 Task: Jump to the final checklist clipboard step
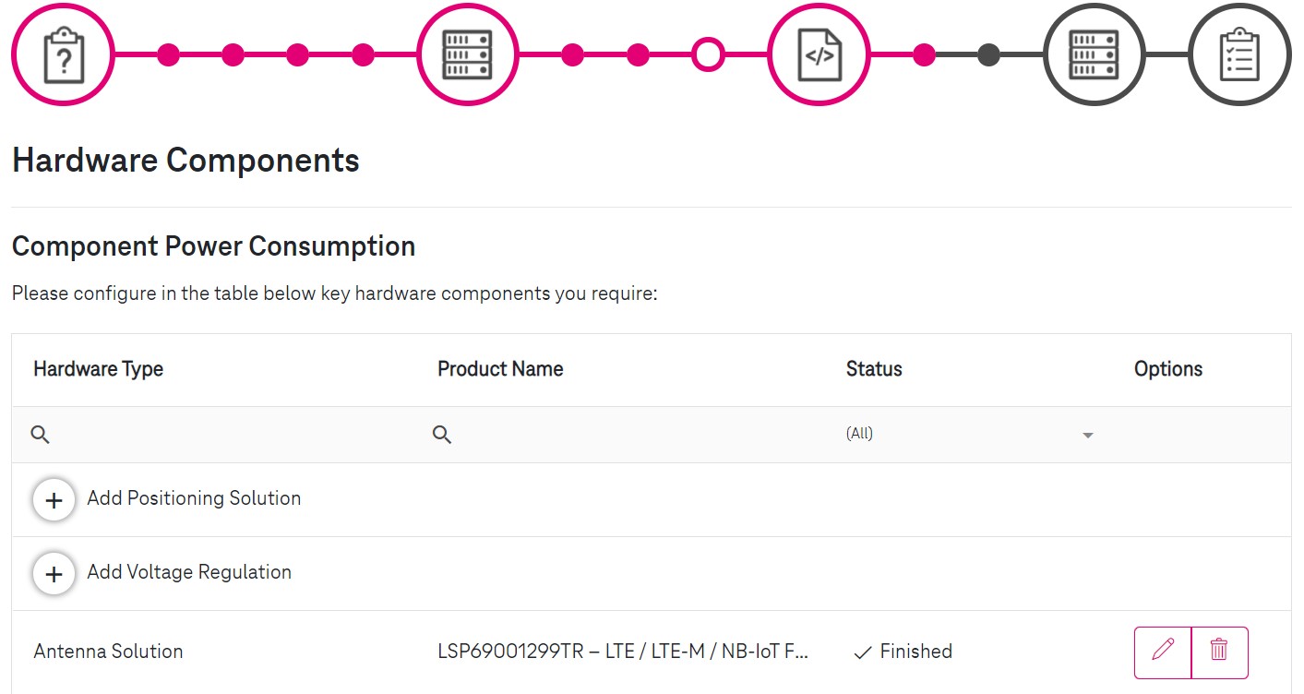click(x=1239, y=55)
